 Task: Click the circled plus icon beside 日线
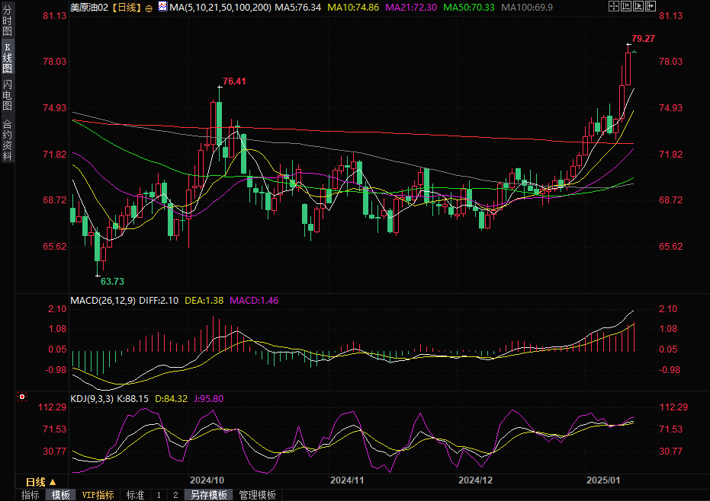coord(148,8)
